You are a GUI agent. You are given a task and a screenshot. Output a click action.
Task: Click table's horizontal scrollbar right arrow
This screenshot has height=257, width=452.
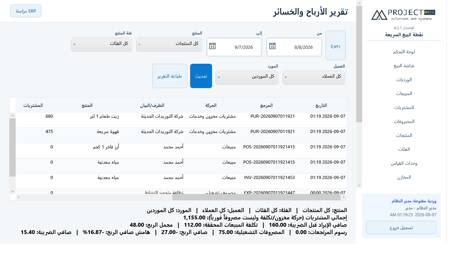pos(344,197)
